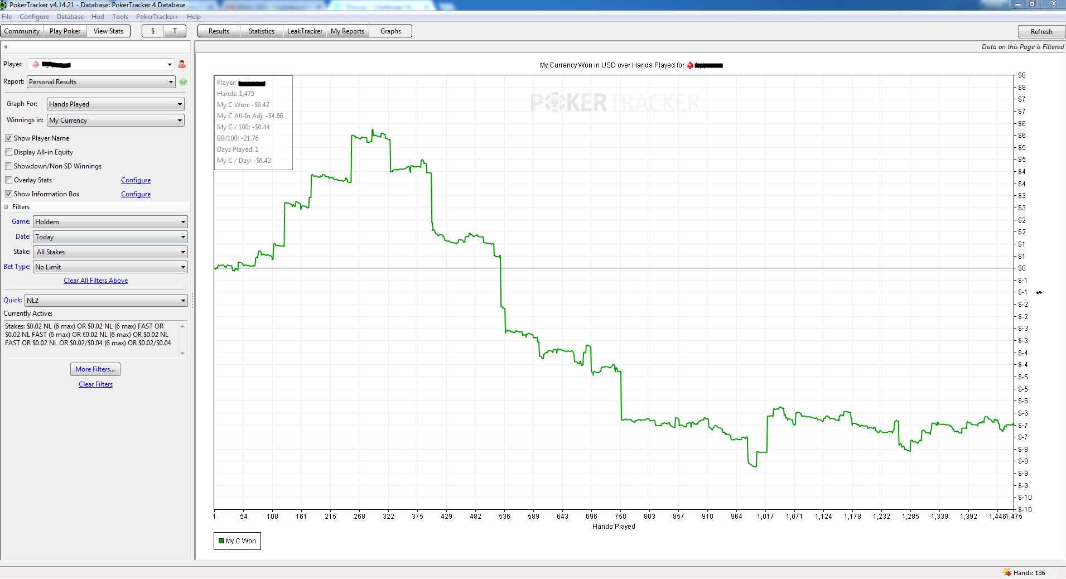
Task: Open the Winnings in dropdown
Action: [x=115, y=120]
